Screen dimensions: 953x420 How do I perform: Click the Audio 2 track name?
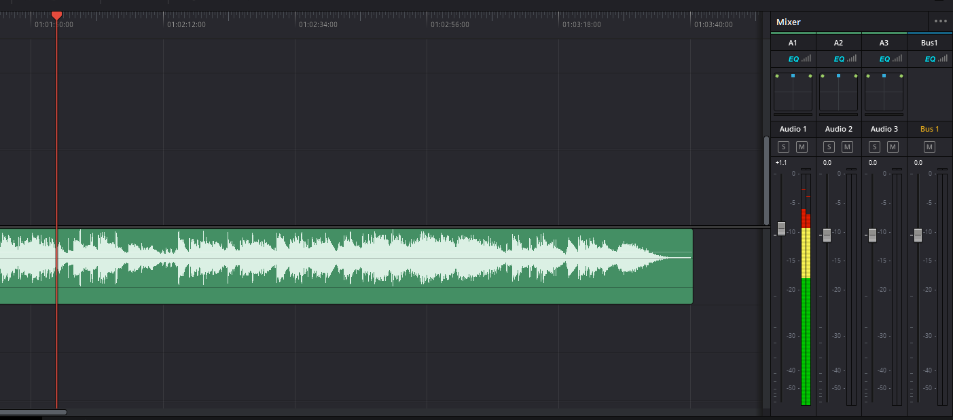tap(838, 129)
